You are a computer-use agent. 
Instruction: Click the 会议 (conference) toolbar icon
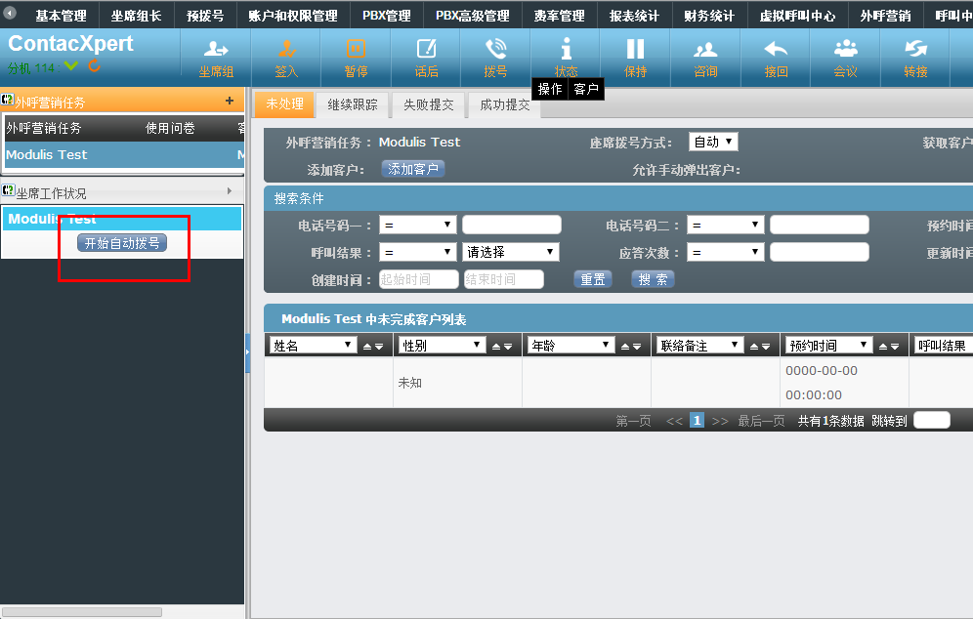(x=846, y=49)
